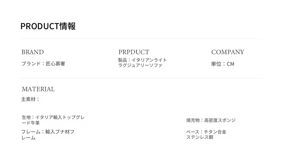
Task: Select the ブランド label text
Action: point(30,64)
